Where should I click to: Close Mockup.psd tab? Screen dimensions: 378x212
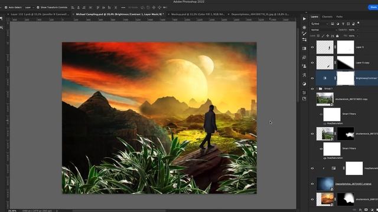[x=168, y=14]
